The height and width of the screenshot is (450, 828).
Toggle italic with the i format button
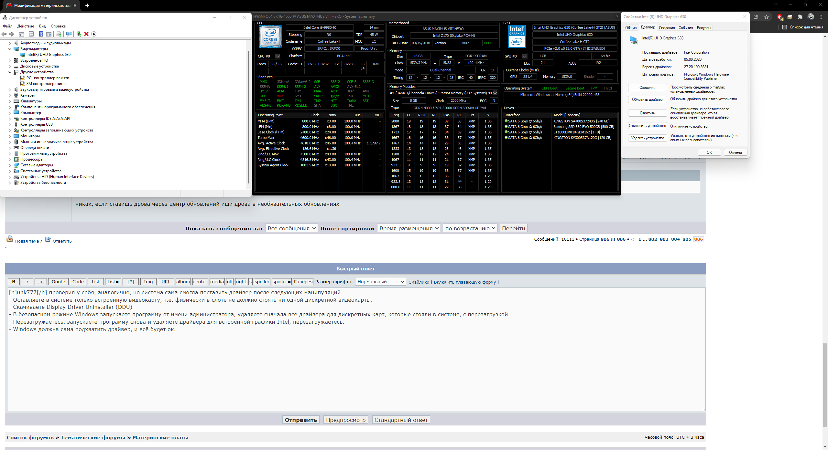[x=27, y=282]
